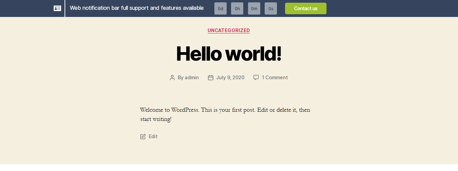Open the July 9, 2020 date link
This screenshot has width=458, height=171.
[x=230, y=78]
